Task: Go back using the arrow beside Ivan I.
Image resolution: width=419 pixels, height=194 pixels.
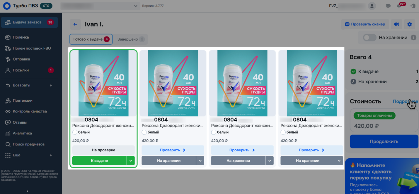Action: (x=75, y=24)
